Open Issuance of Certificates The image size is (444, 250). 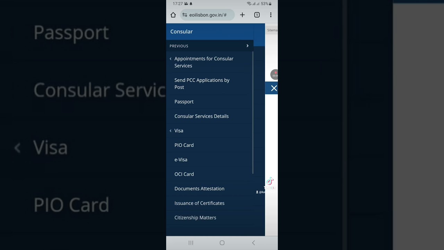[199, 203]
